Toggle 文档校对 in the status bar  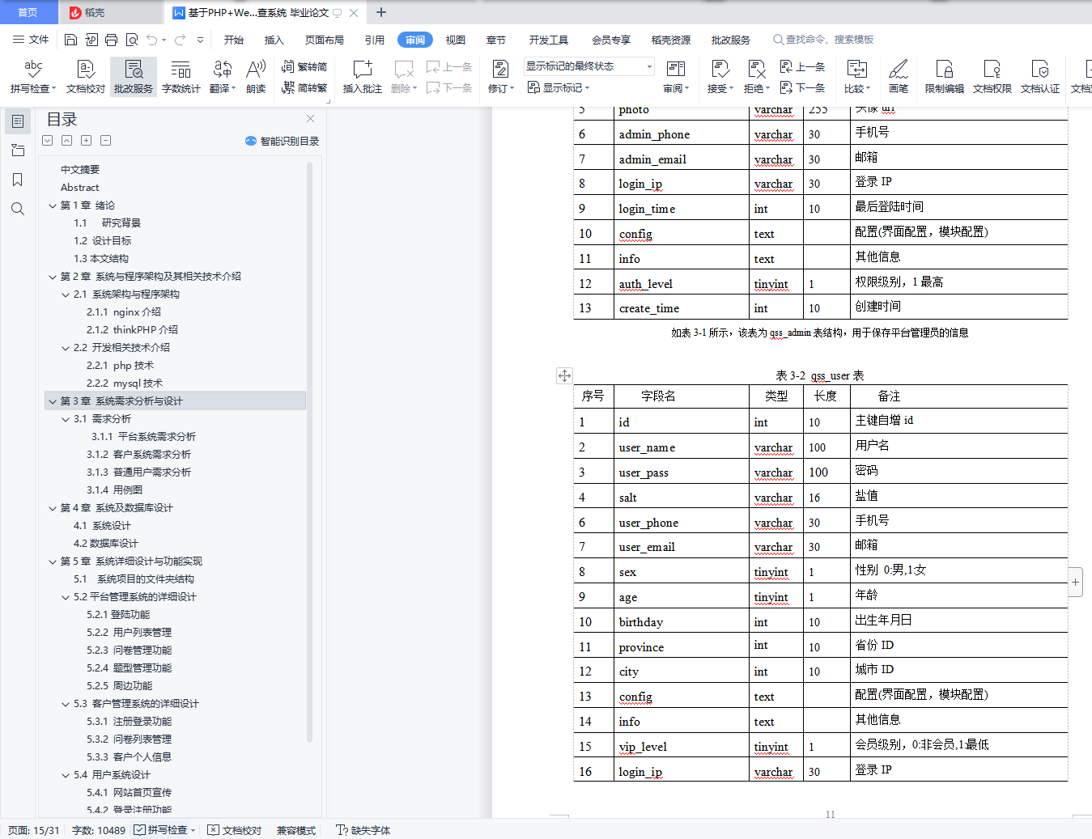[235, 830]
